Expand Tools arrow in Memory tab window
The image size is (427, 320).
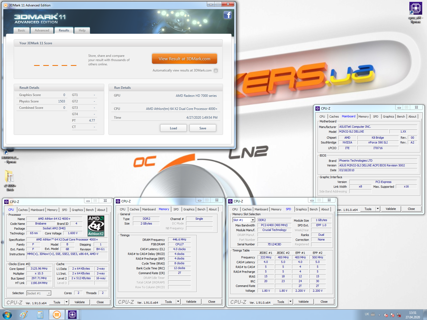pos(178,302)
